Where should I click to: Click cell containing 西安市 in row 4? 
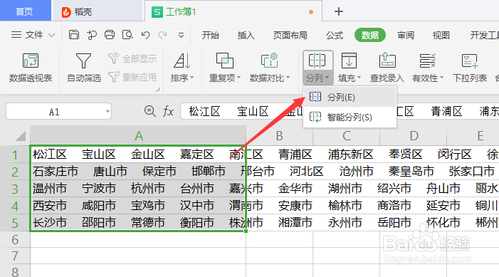pos(138,206)
